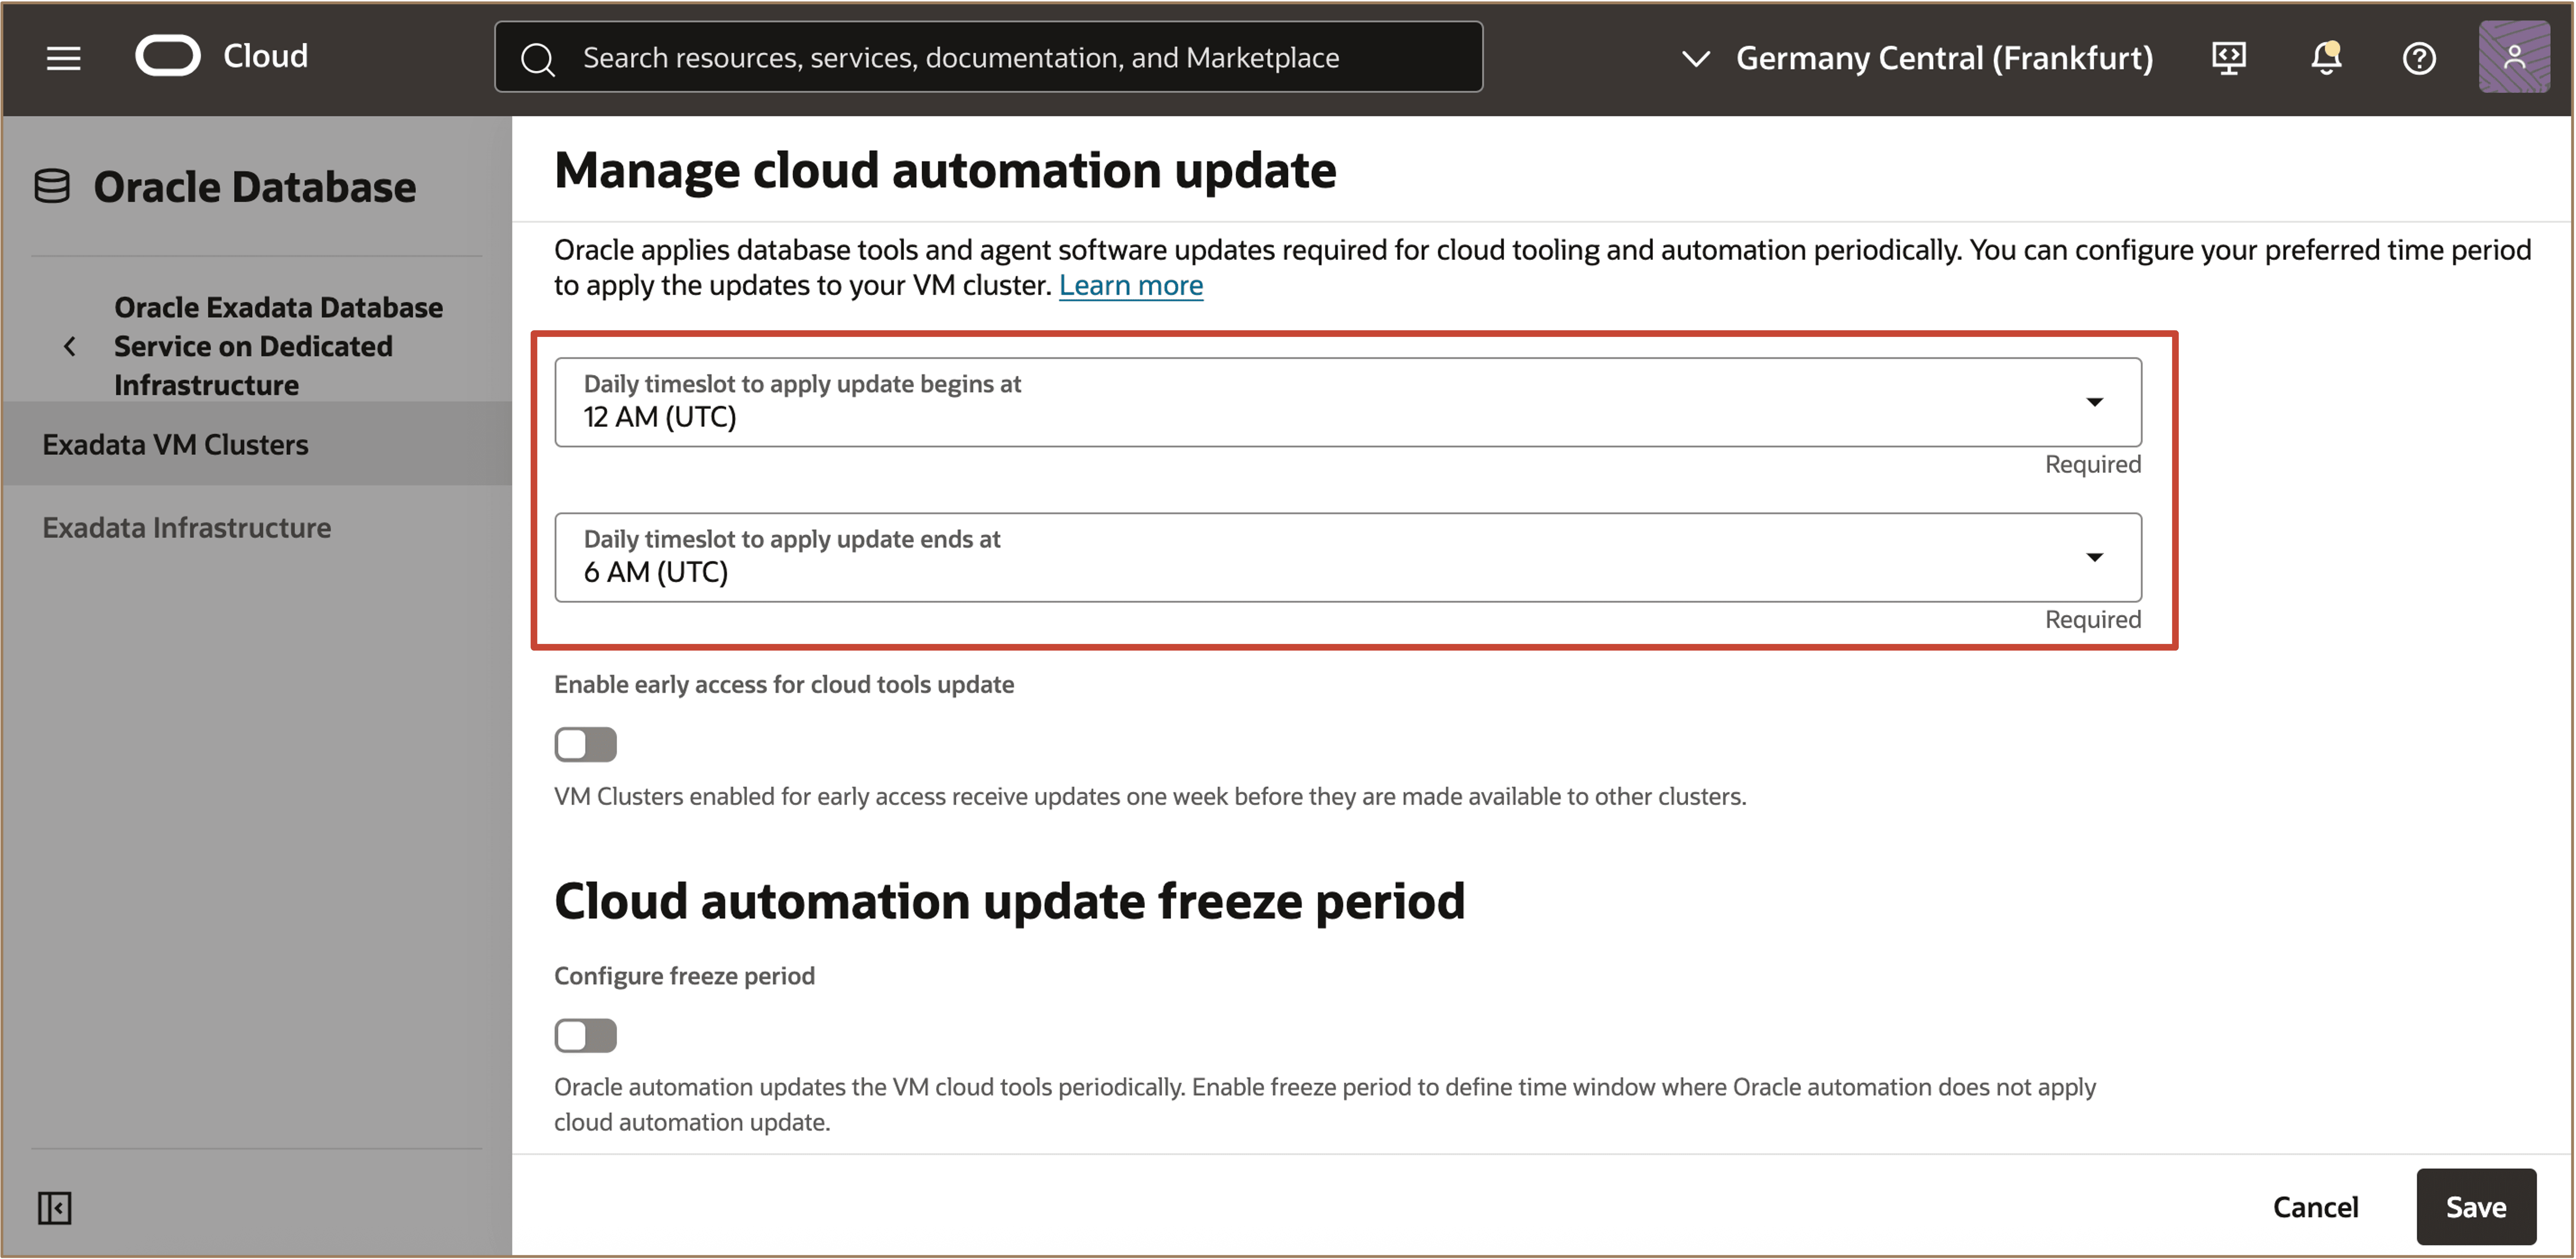The width and height of the screenshot is (2576, 1259).
Task: Go back using the sidebar left chevron
Action: tap(69, 346)
